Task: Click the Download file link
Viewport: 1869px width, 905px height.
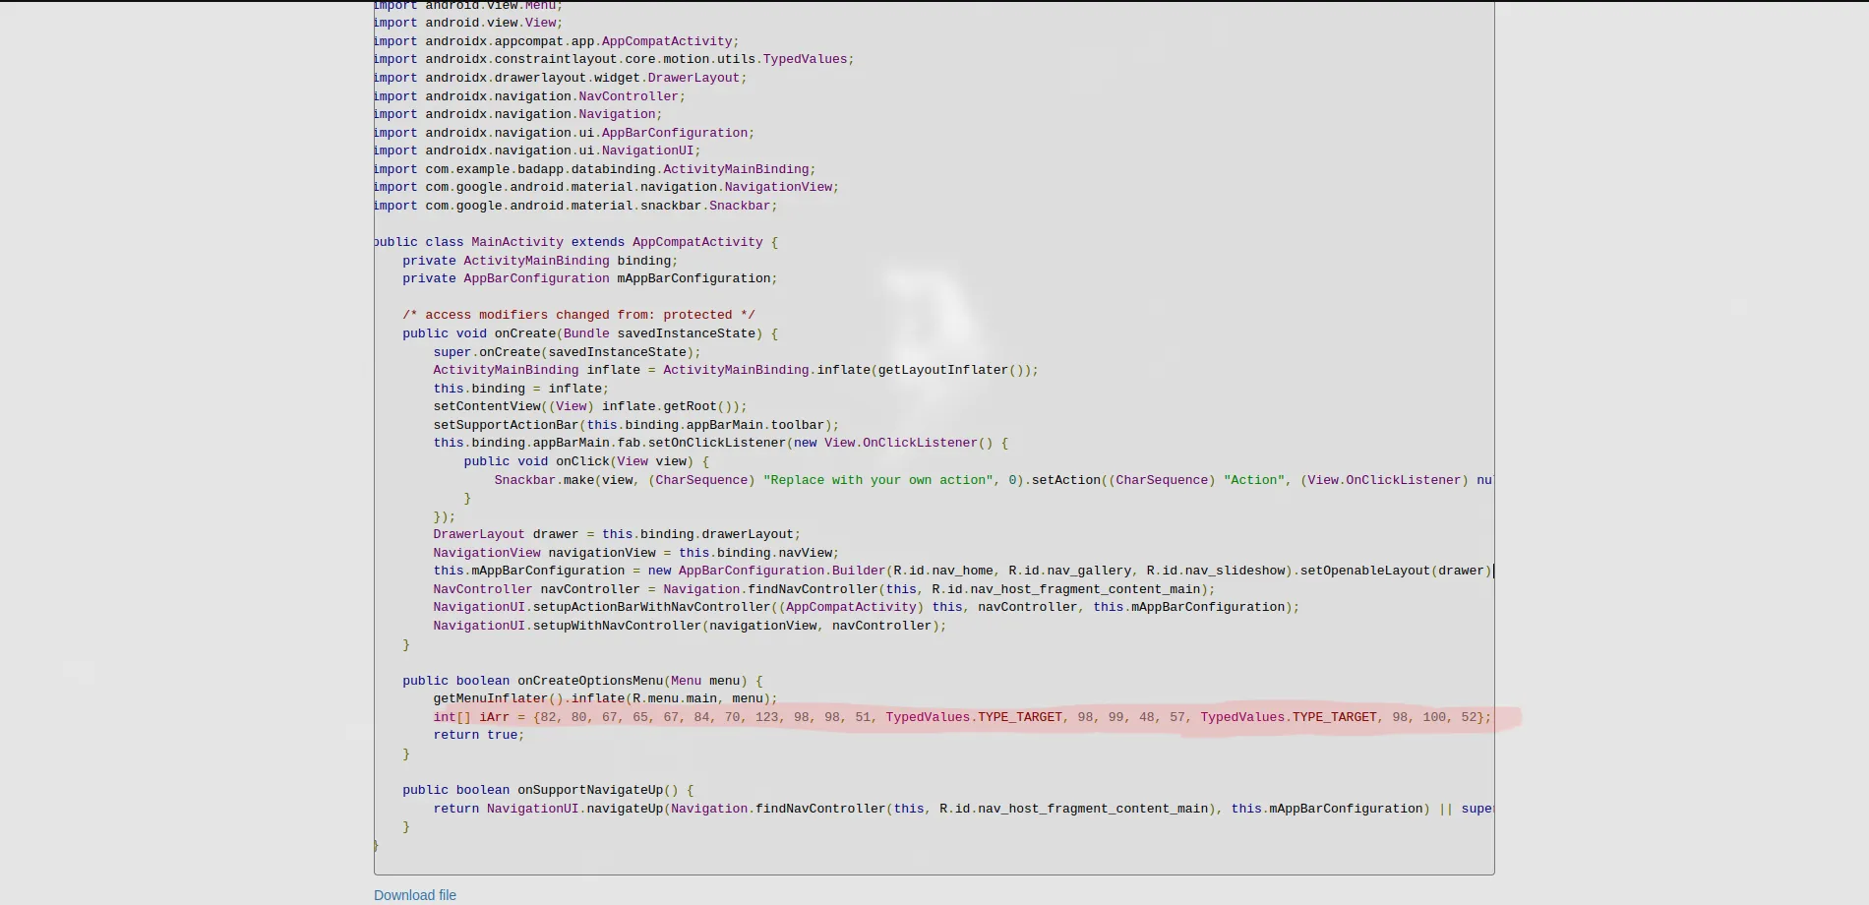Action: 414,895
